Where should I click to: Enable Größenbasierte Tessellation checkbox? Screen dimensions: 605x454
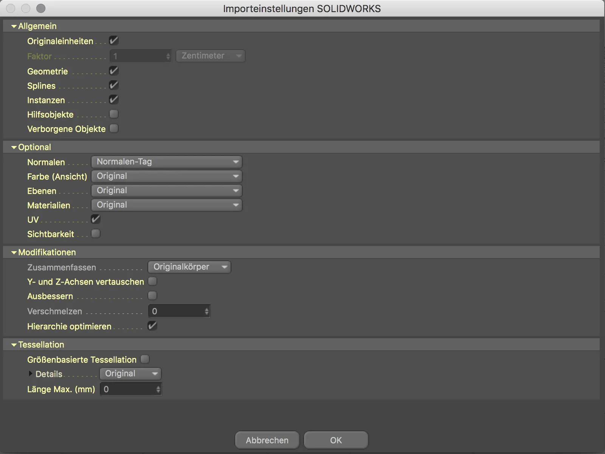[145, 359]
